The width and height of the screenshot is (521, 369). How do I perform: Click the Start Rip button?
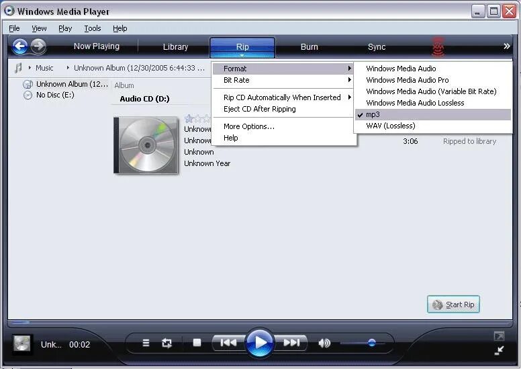click(453, 304)
